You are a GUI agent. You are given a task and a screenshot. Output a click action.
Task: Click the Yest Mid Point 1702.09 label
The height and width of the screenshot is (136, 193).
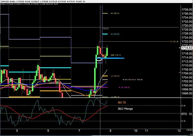click(133, 80)
